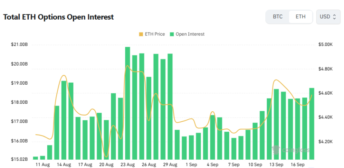The height and width of the screenshot is (168, 344).
Task: Select the 29 Aug open interest bar
Action: tap(170, 107)
